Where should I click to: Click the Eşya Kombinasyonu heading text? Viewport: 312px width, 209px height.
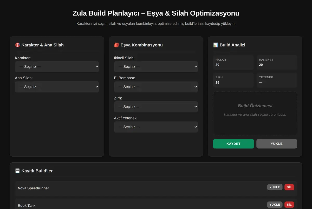click(141, 45)
